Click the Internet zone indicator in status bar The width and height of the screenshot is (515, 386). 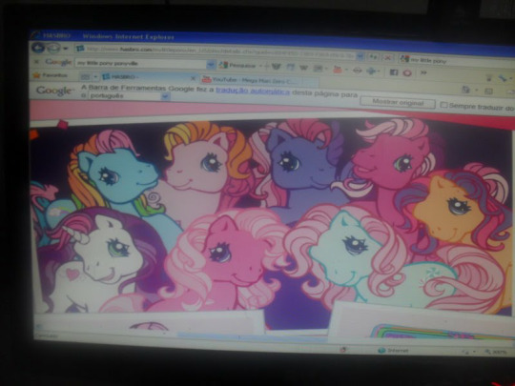pyautogui.click(x=393, y=351)
